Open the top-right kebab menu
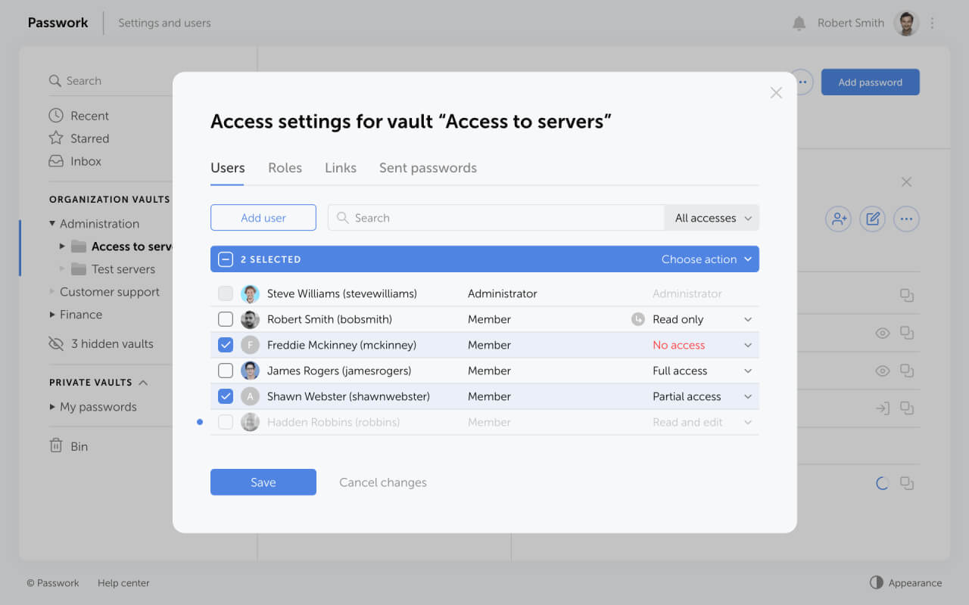 point(932,23)
